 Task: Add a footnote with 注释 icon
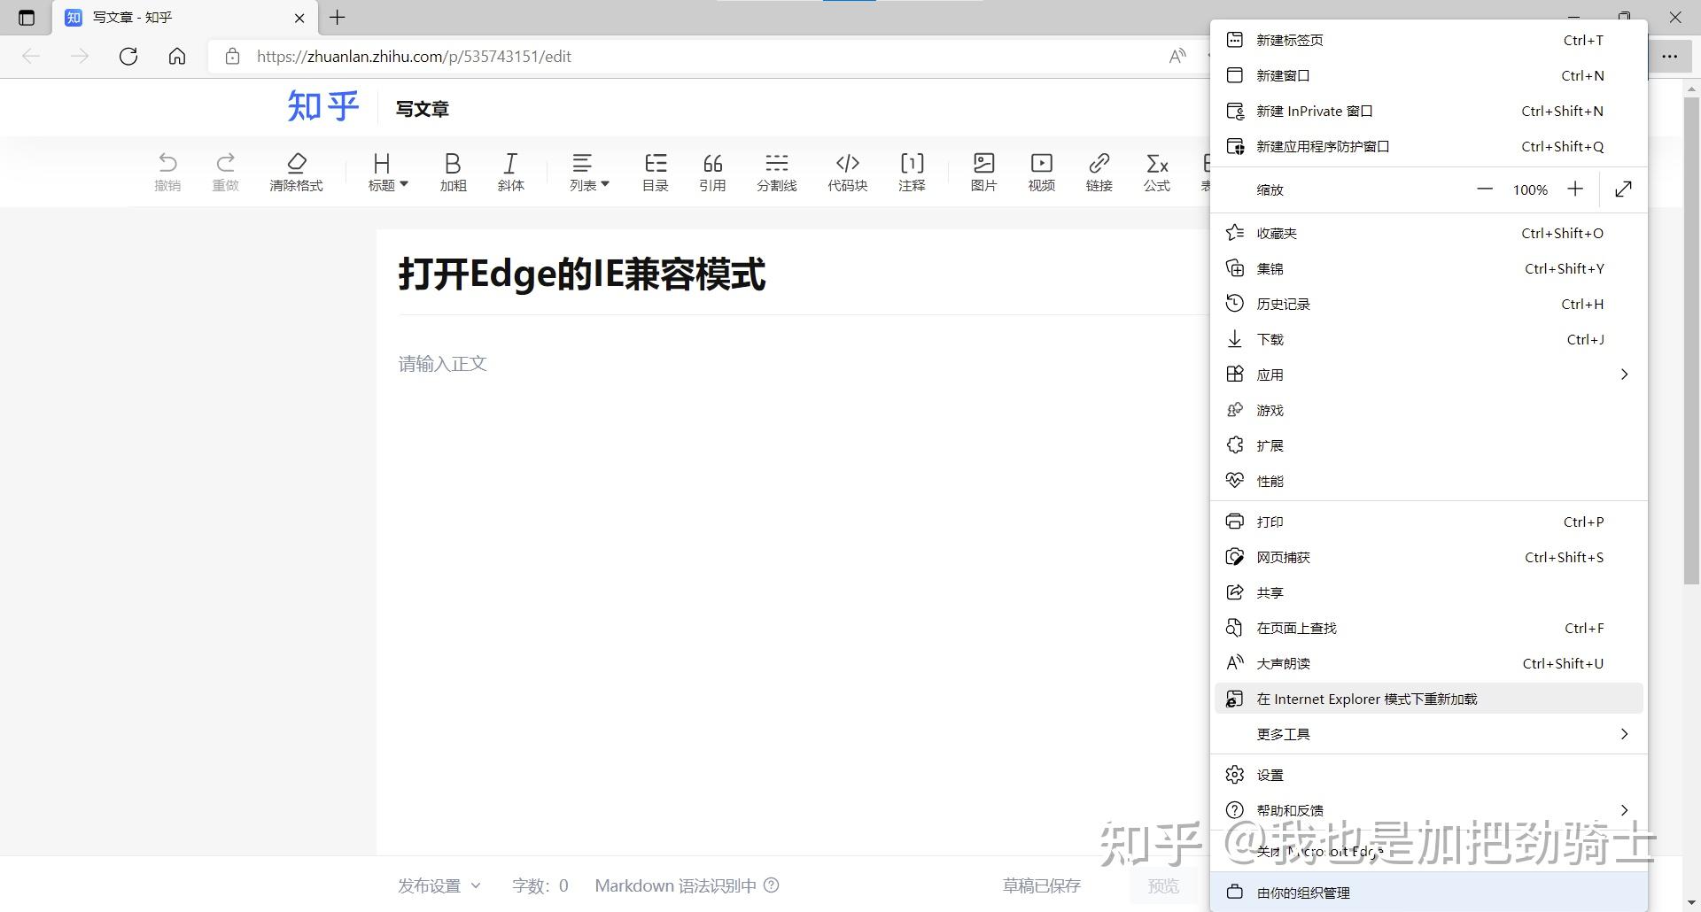click(912, 172)
